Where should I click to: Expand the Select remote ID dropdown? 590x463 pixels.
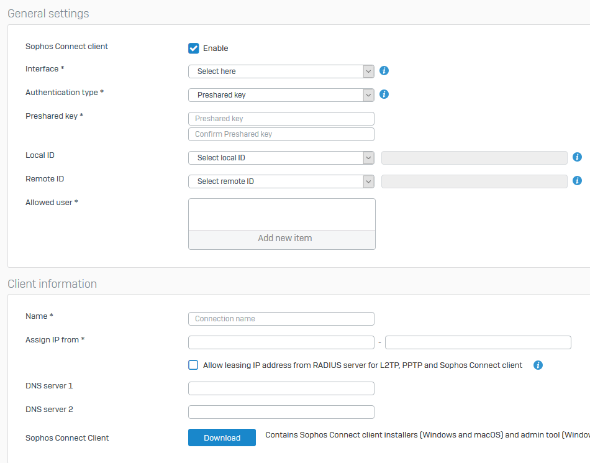pos(281,181)
